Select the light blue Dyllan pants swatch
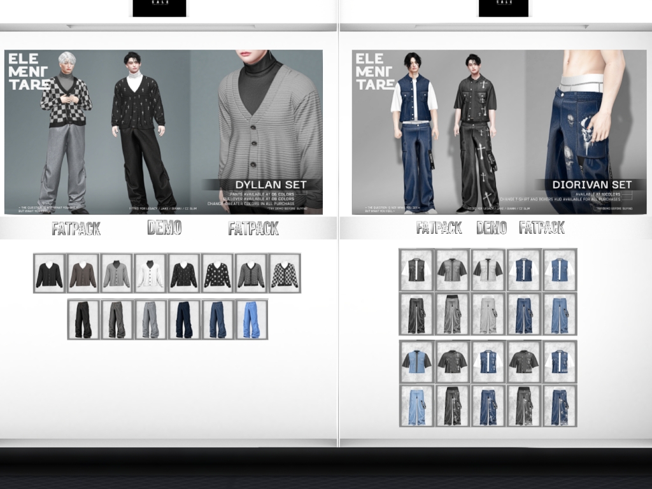Image resolution: width=652 pixels, height=489 pixels. click(252, 320)
